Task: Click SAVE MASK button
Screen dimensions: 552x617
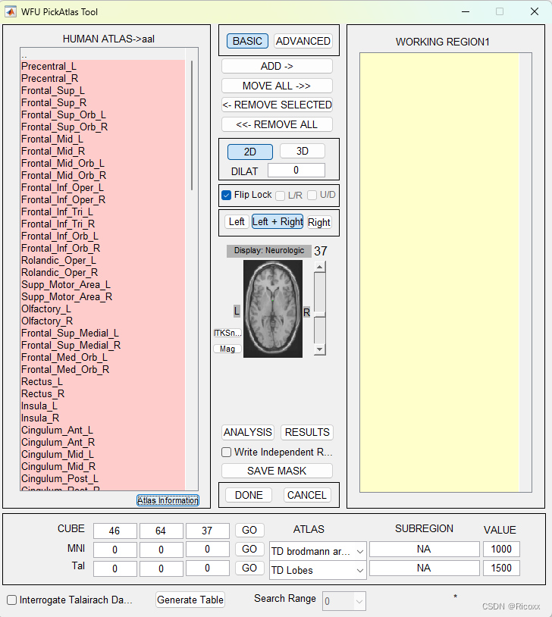Action: [277, 471]
